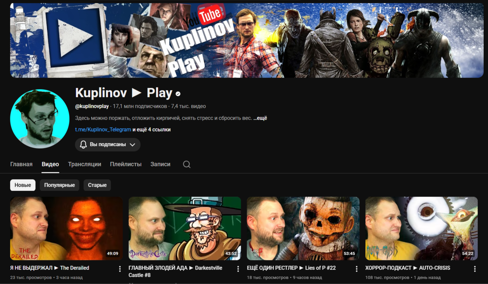Viewport: 488px width, 284px height.
Task: Click the Kuplinov Play channel avatar
Action: (x=40, y=119)
